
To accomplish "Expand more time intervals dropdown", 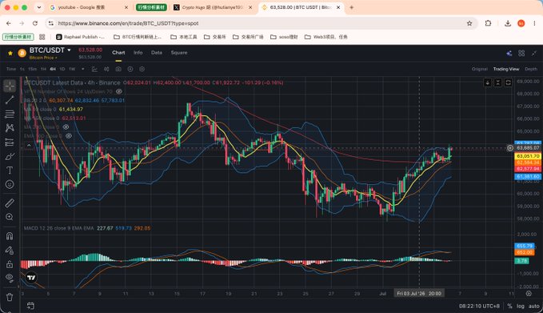I will 82,69.
